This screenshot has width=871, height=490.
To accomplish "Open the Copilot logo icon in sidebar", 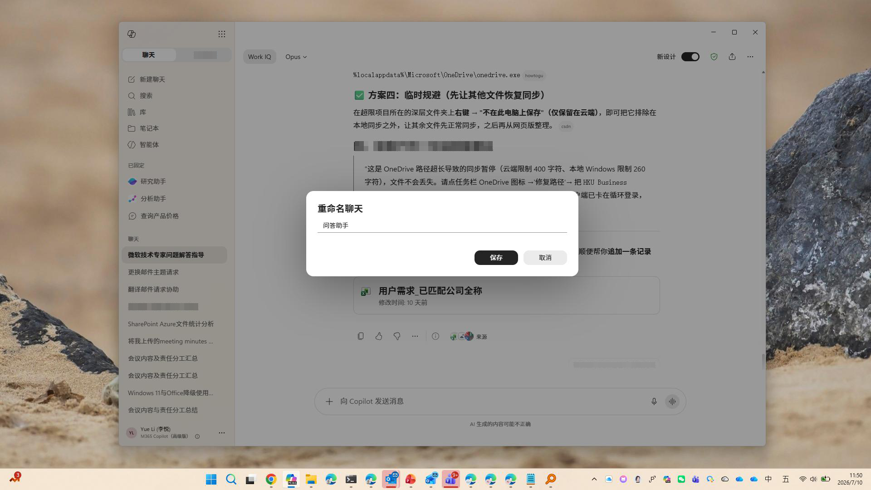I will point(132,34).
